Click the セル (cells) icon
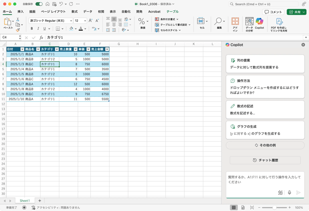 point(201,21)
